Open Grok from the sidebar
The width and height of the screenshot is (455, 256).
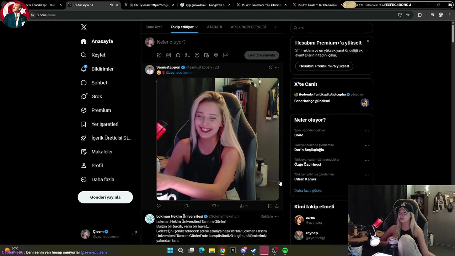coord(91,96)
